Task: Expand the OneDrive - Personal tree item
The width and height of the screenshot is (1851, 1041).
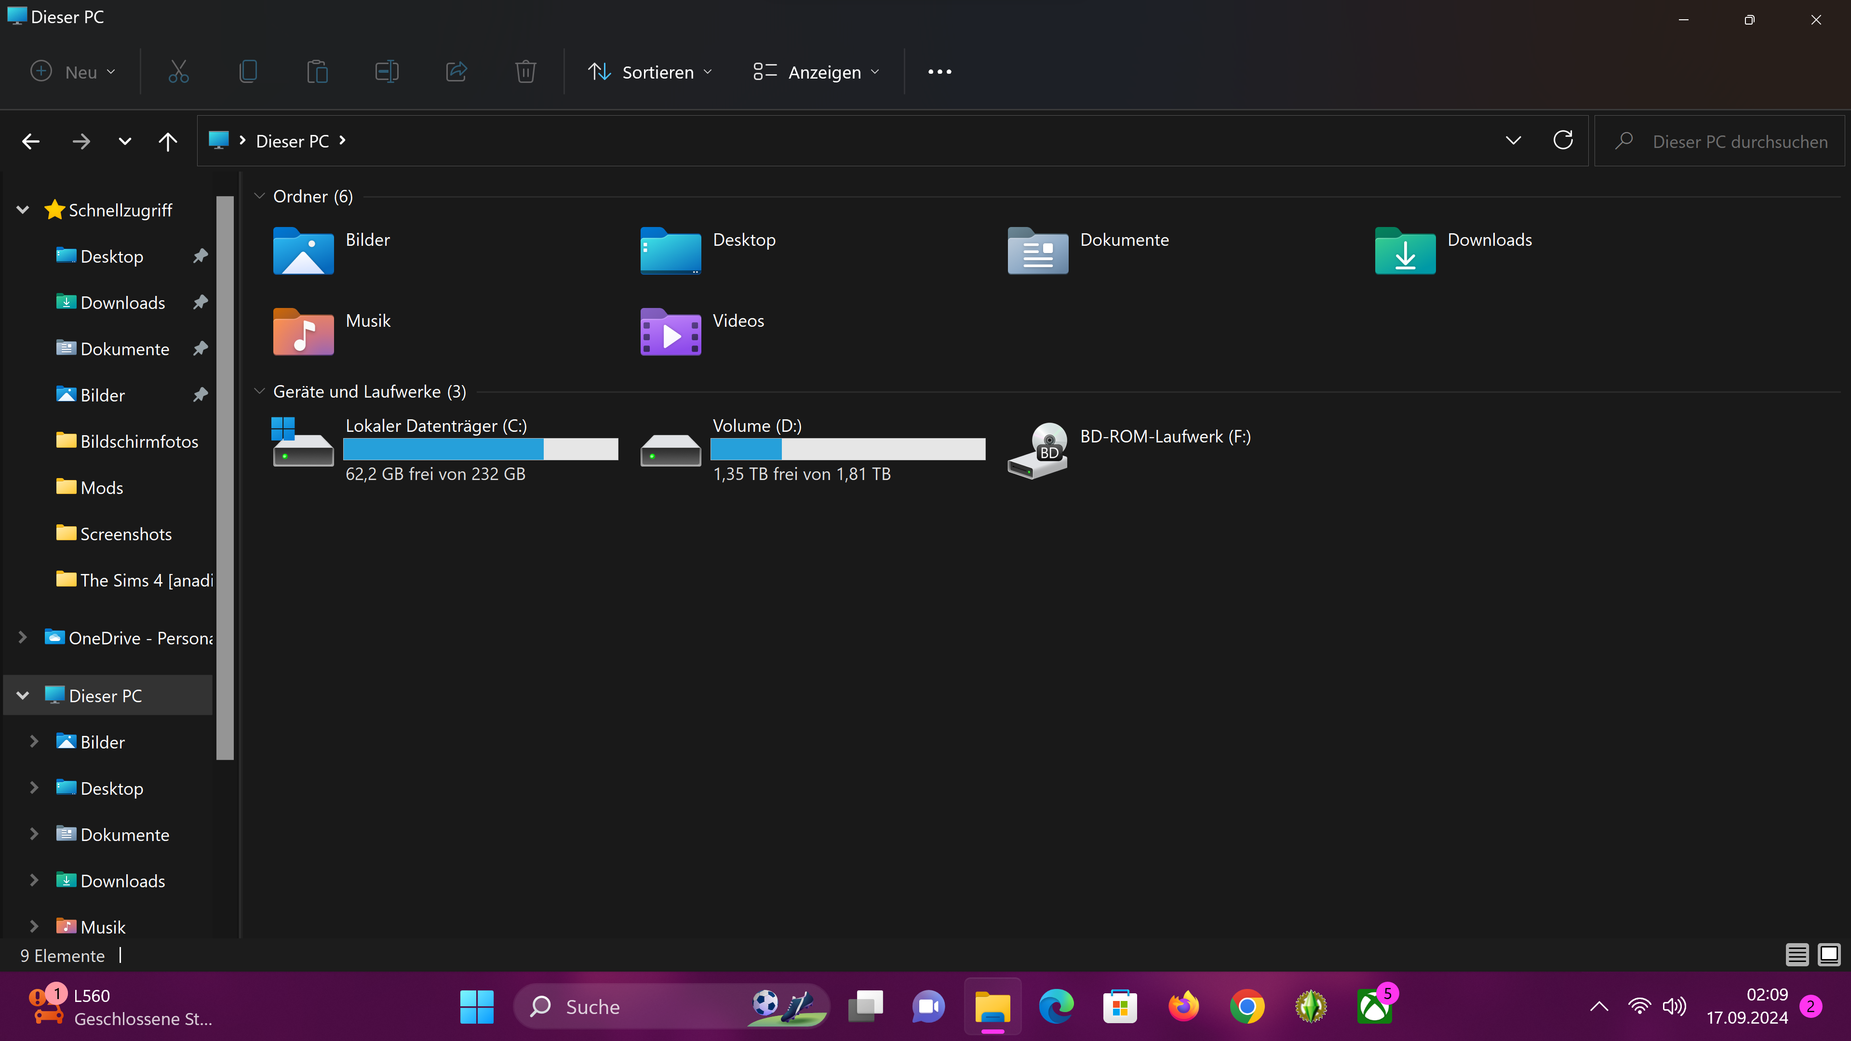Action: click(x=22, y=637)
